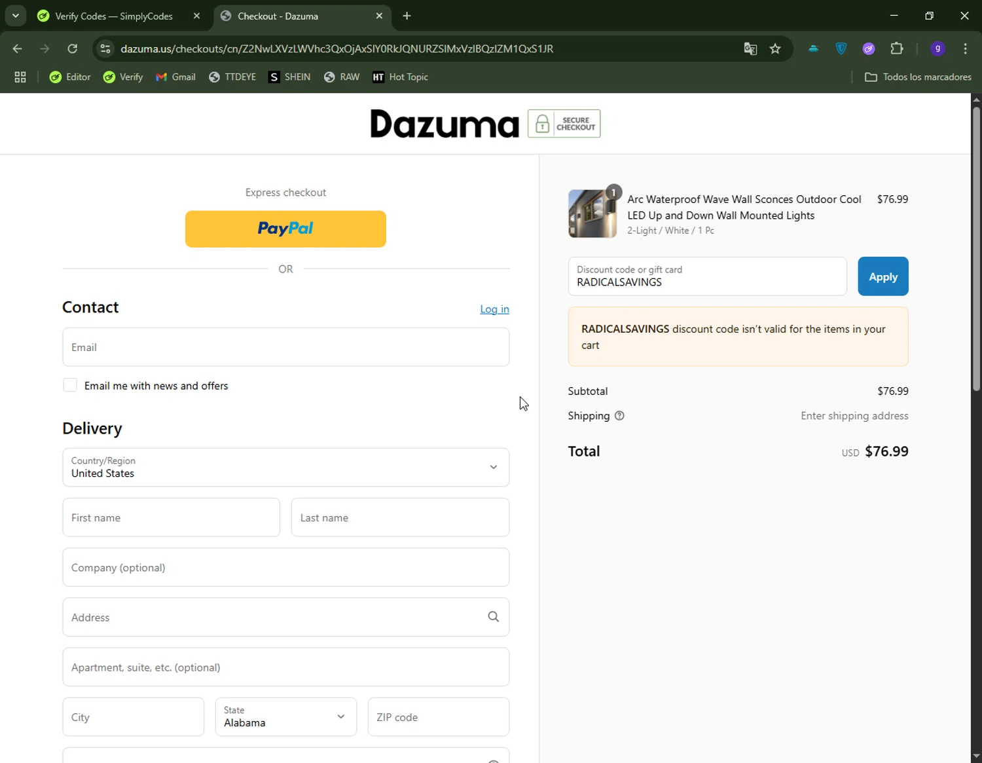
Task: Open the Bitwarden shield extension
Action: 841,48
